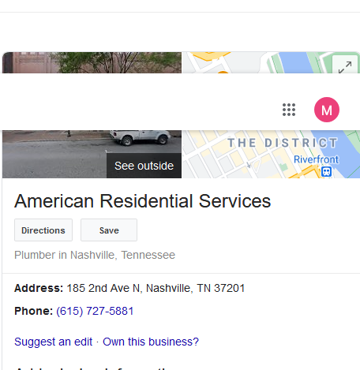Open the Google apps grid

tap(289, 110)
